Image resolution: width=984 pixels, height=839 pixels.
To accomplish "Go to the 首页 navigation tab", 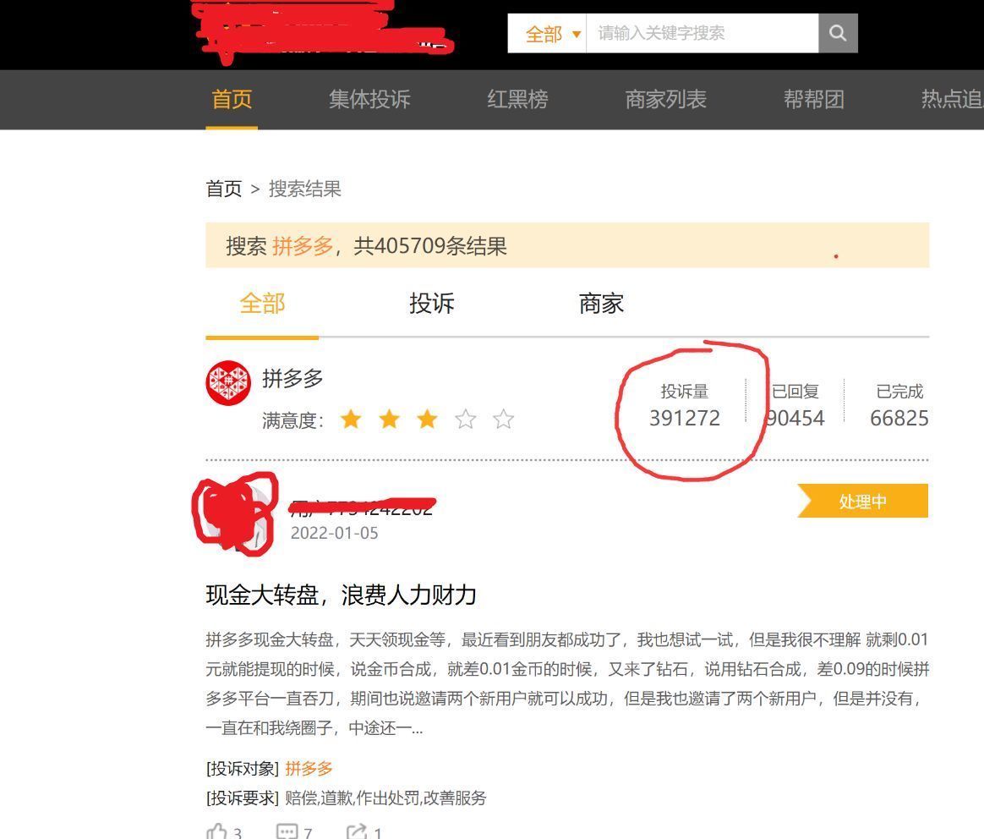I will [232, 99].
